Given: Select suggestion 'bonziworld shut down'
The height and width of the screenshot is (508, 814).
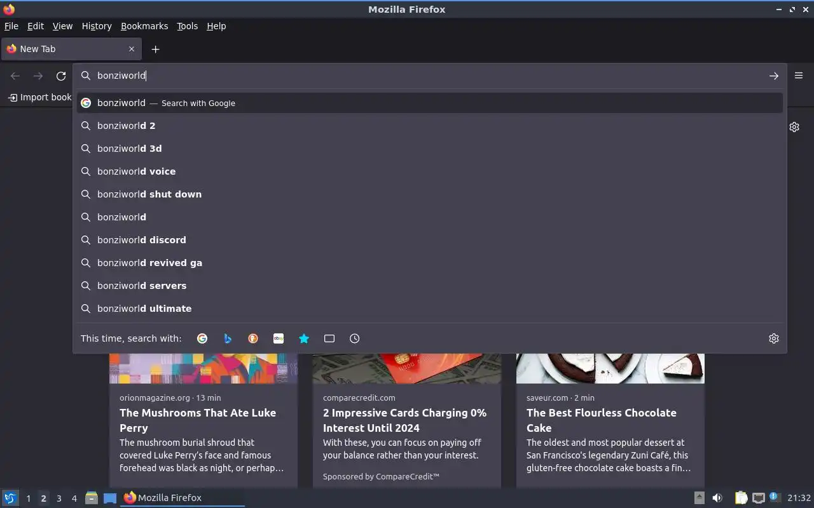Looking at the screenshot, I should [x=430, y=194].
